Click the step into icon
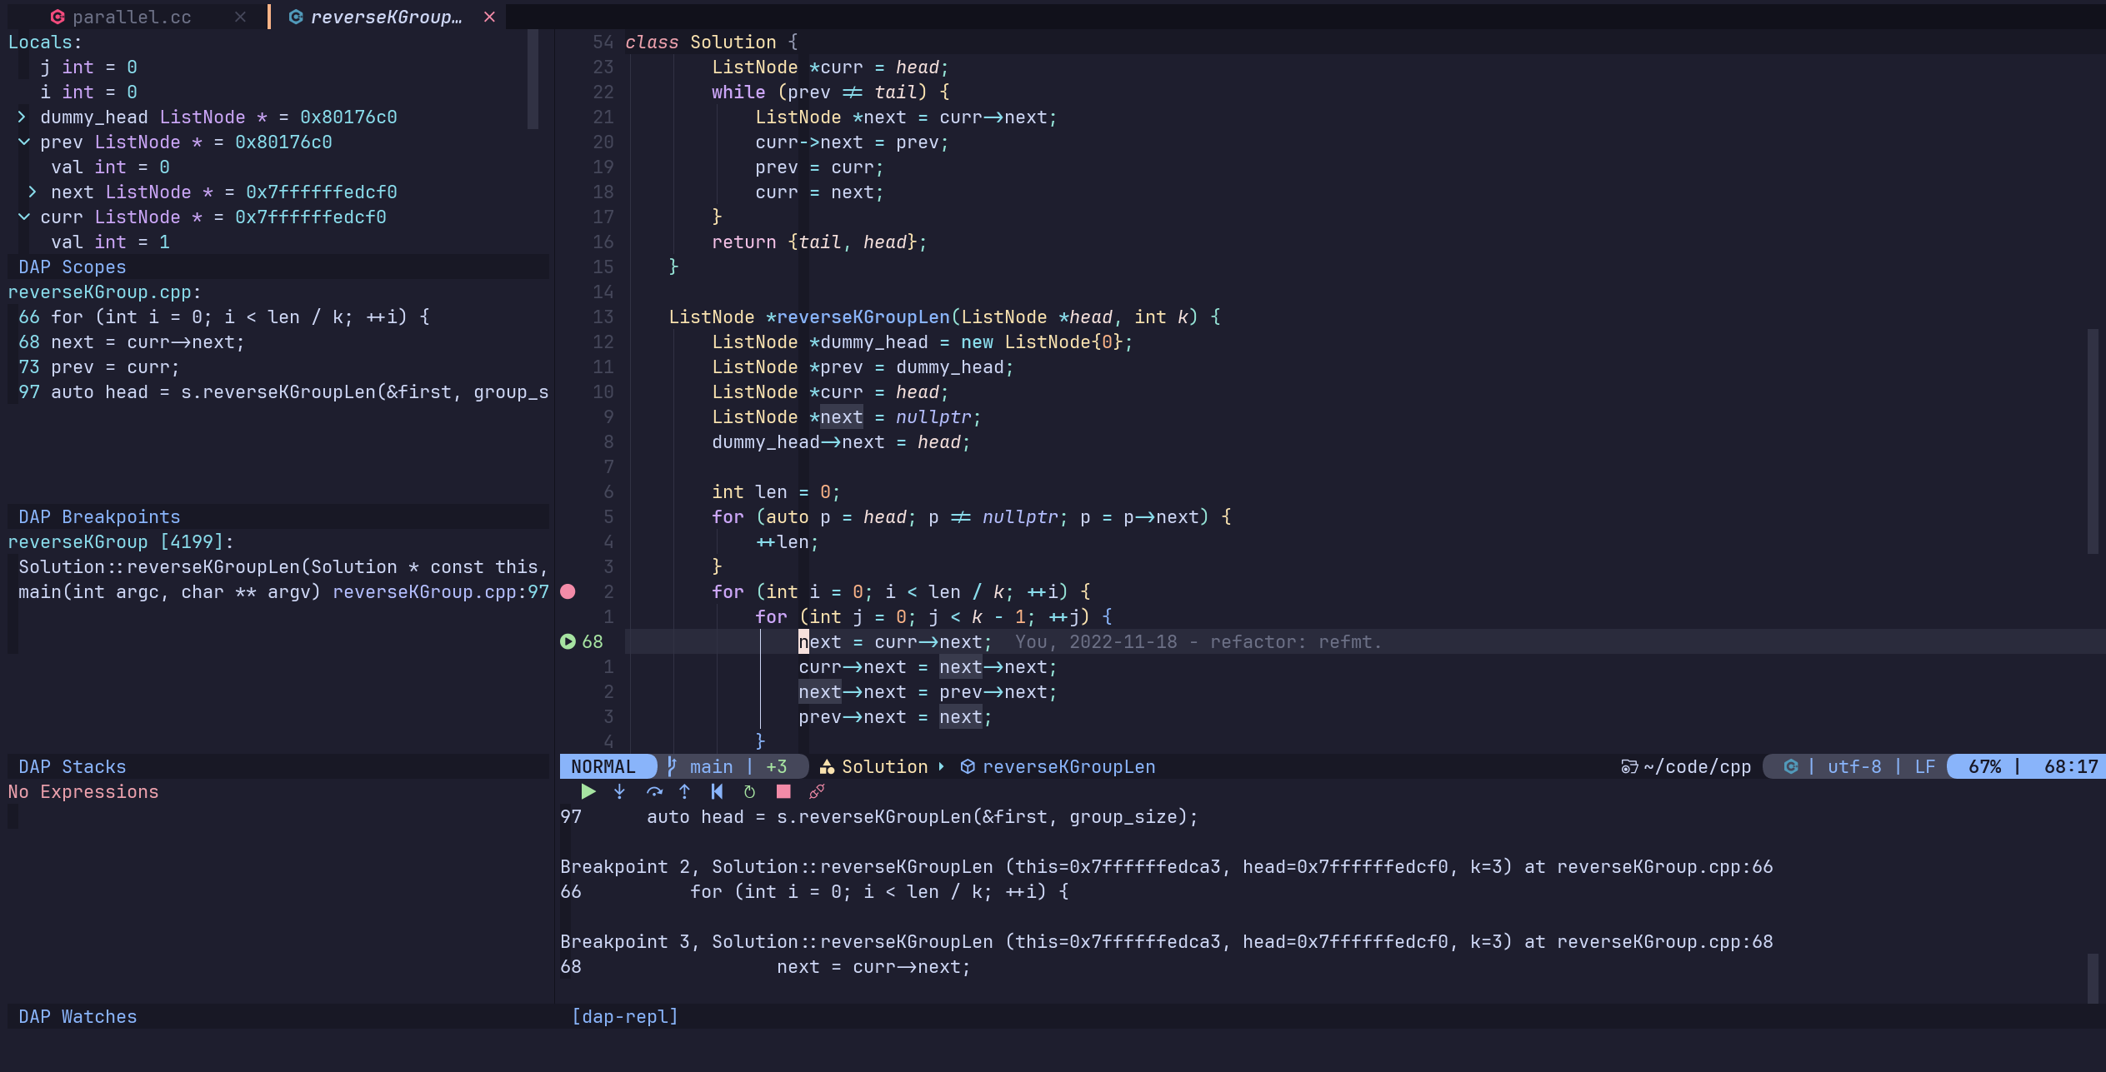 [x=619, y=792]
